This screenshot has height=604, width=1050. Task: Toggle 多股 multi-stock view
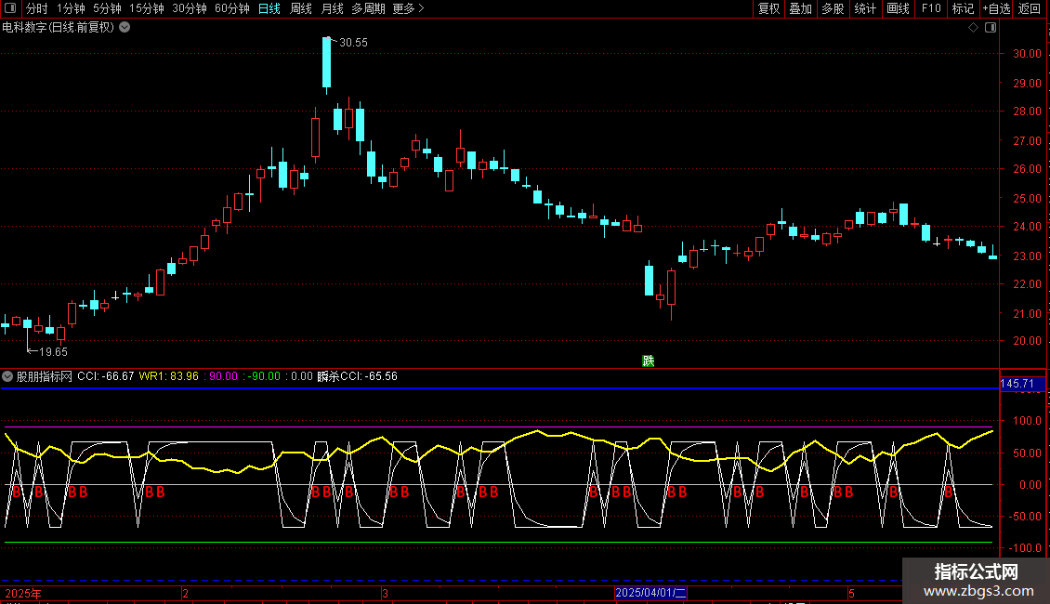[833, 9]
